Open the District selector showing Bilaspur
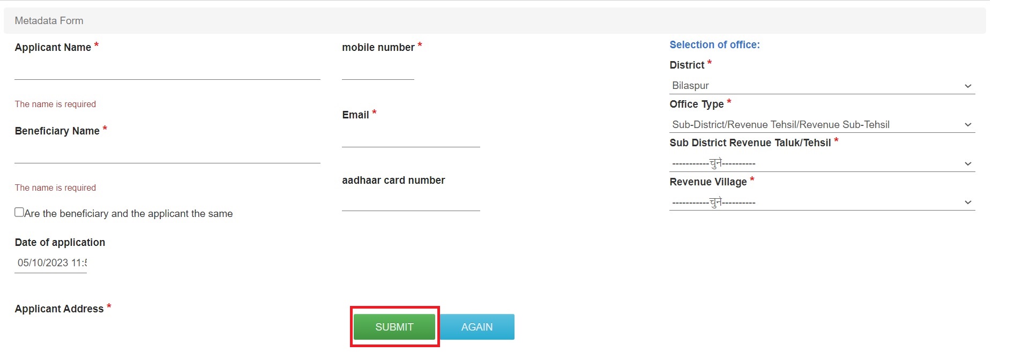 click(820, 86)
